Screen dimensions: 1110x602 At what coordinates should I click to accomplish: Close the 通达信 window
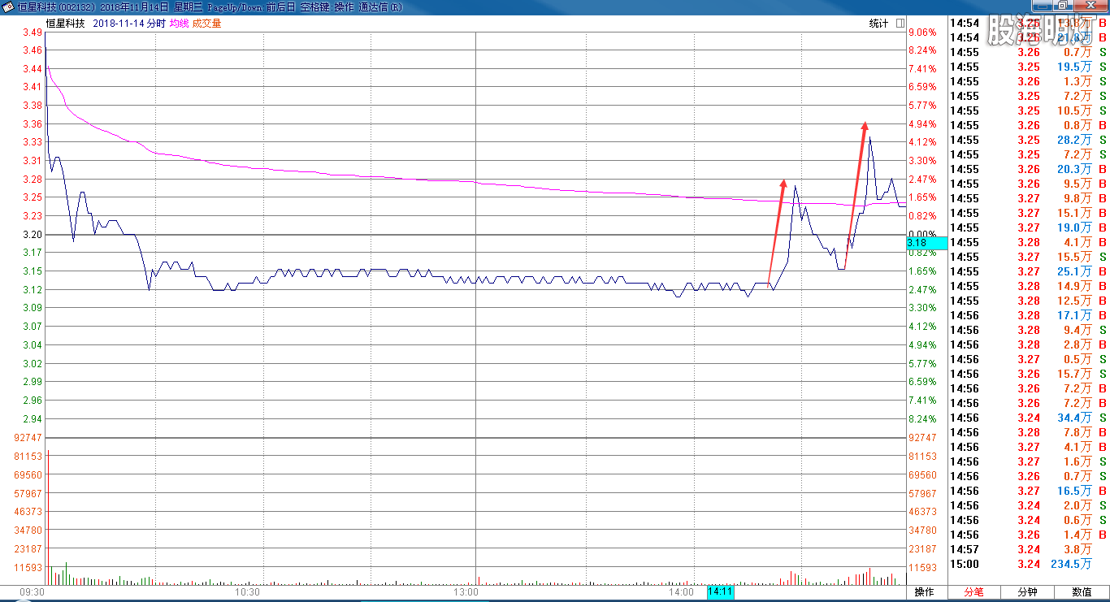pos(1090,6)
